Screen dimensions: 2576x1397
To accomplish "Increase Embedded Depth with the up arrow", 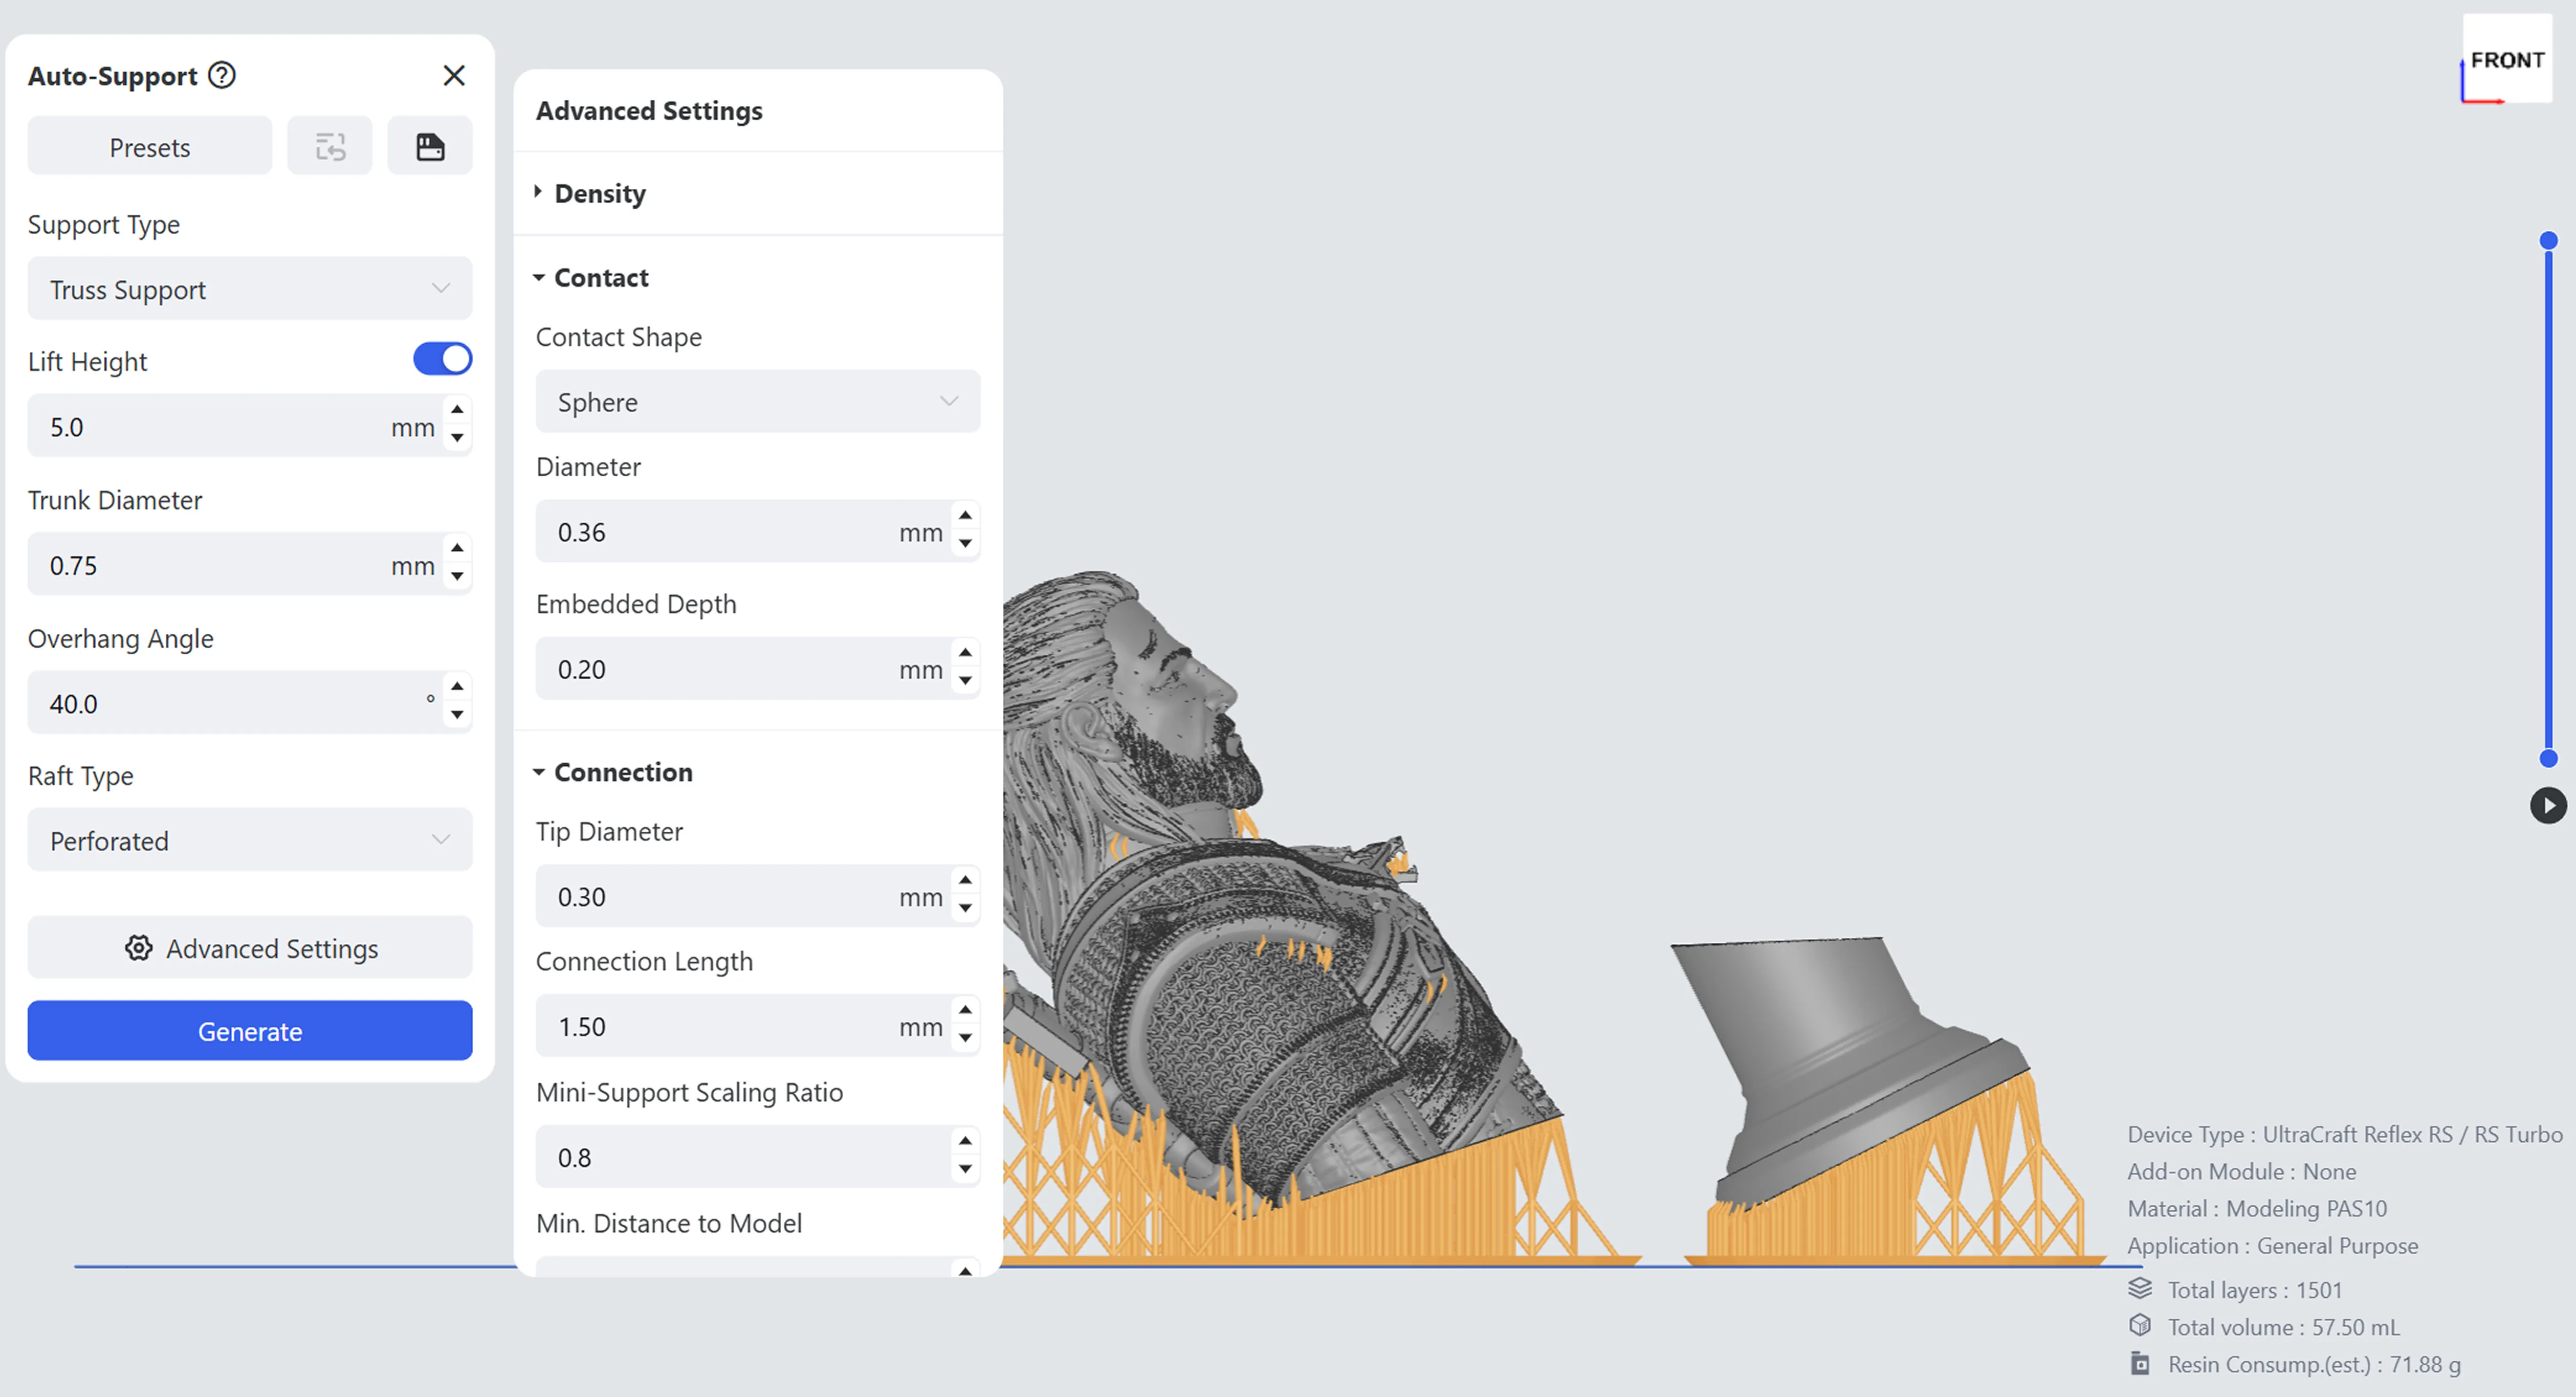I will tap(965, 653).
